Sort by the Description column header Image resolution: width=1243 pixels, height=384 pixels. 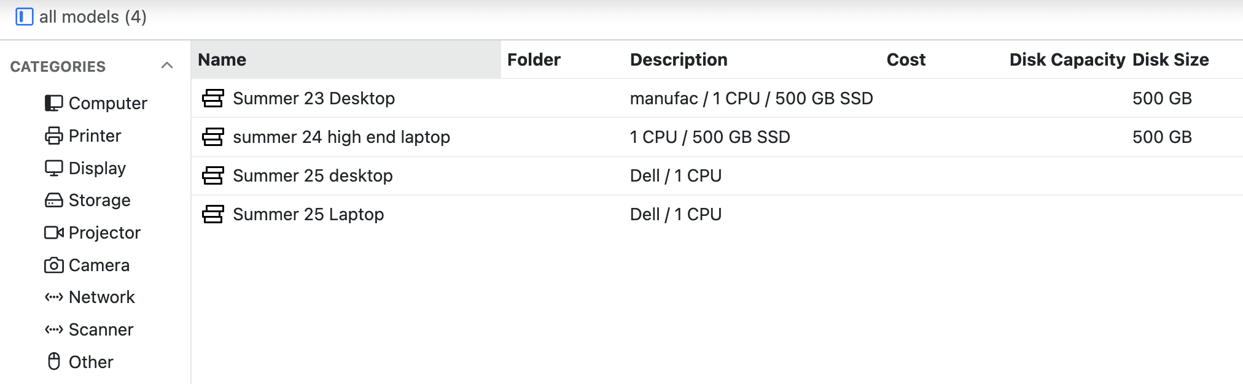click(x=678, y=60)
